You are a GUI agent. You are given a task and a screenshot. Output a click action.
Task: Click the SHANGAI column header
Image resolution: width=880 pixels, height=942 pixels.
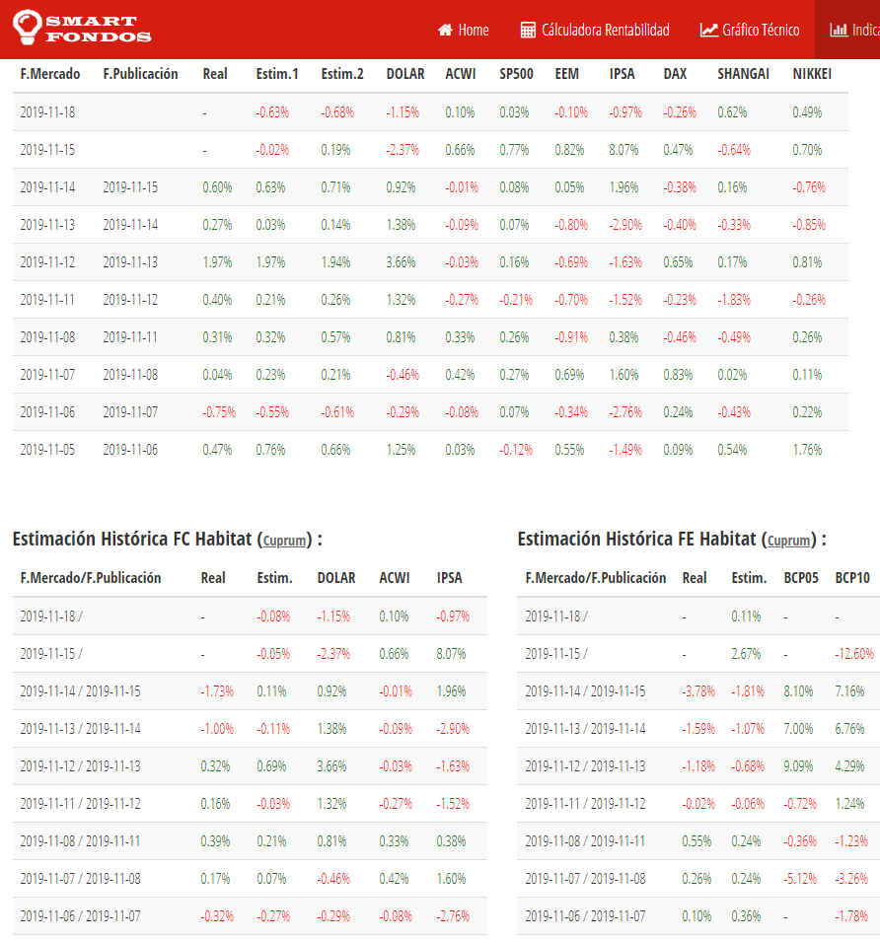pos(744,74)
